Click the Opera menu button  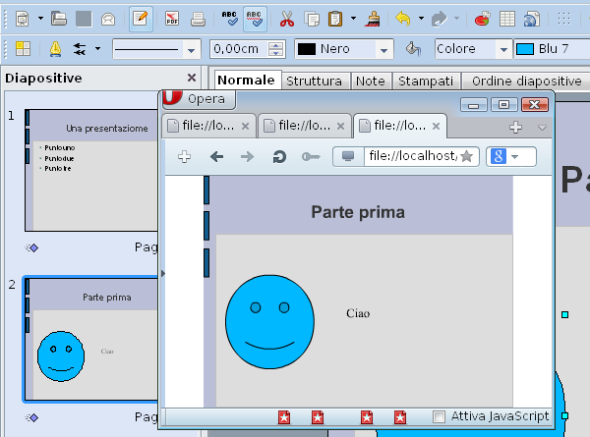click(x=199, y=99)
